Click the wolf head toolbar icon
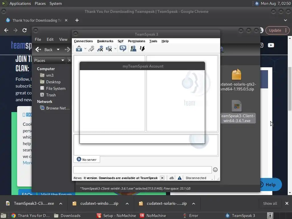Screen dimensions: 292x219 coord(142,48)
